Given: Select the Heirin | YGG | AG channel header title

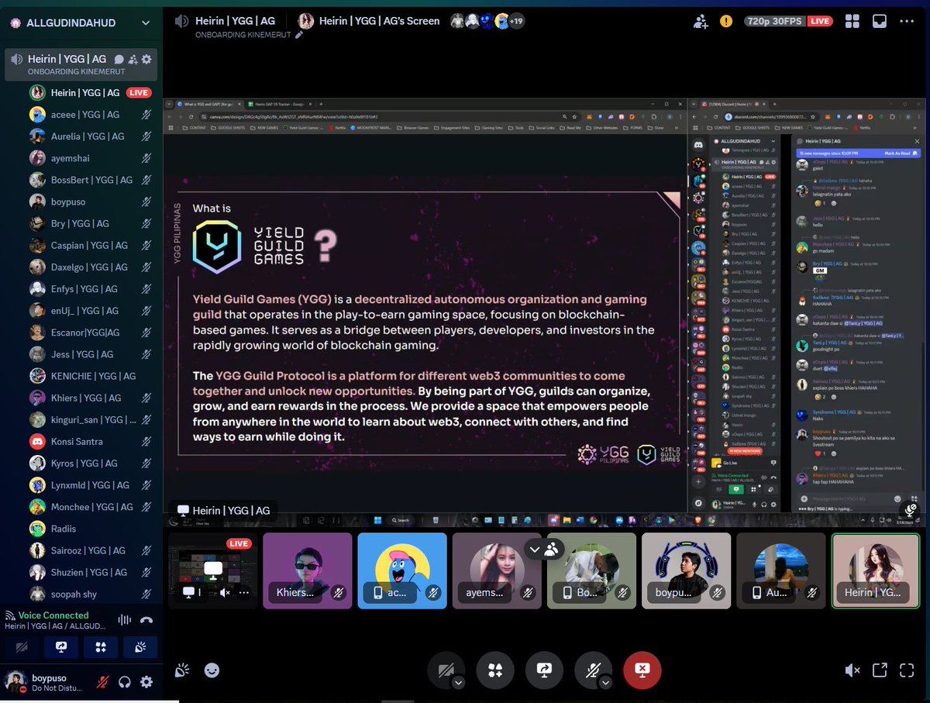Looking at the screenshot, I should 235,21.
